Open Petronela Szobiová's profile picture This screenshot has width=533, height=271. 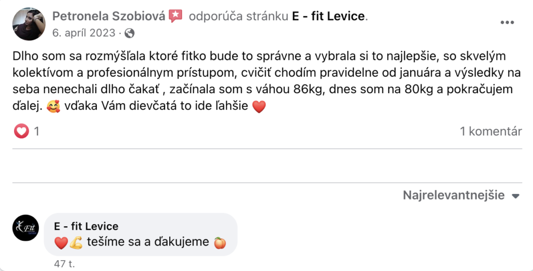pos(28,24)
